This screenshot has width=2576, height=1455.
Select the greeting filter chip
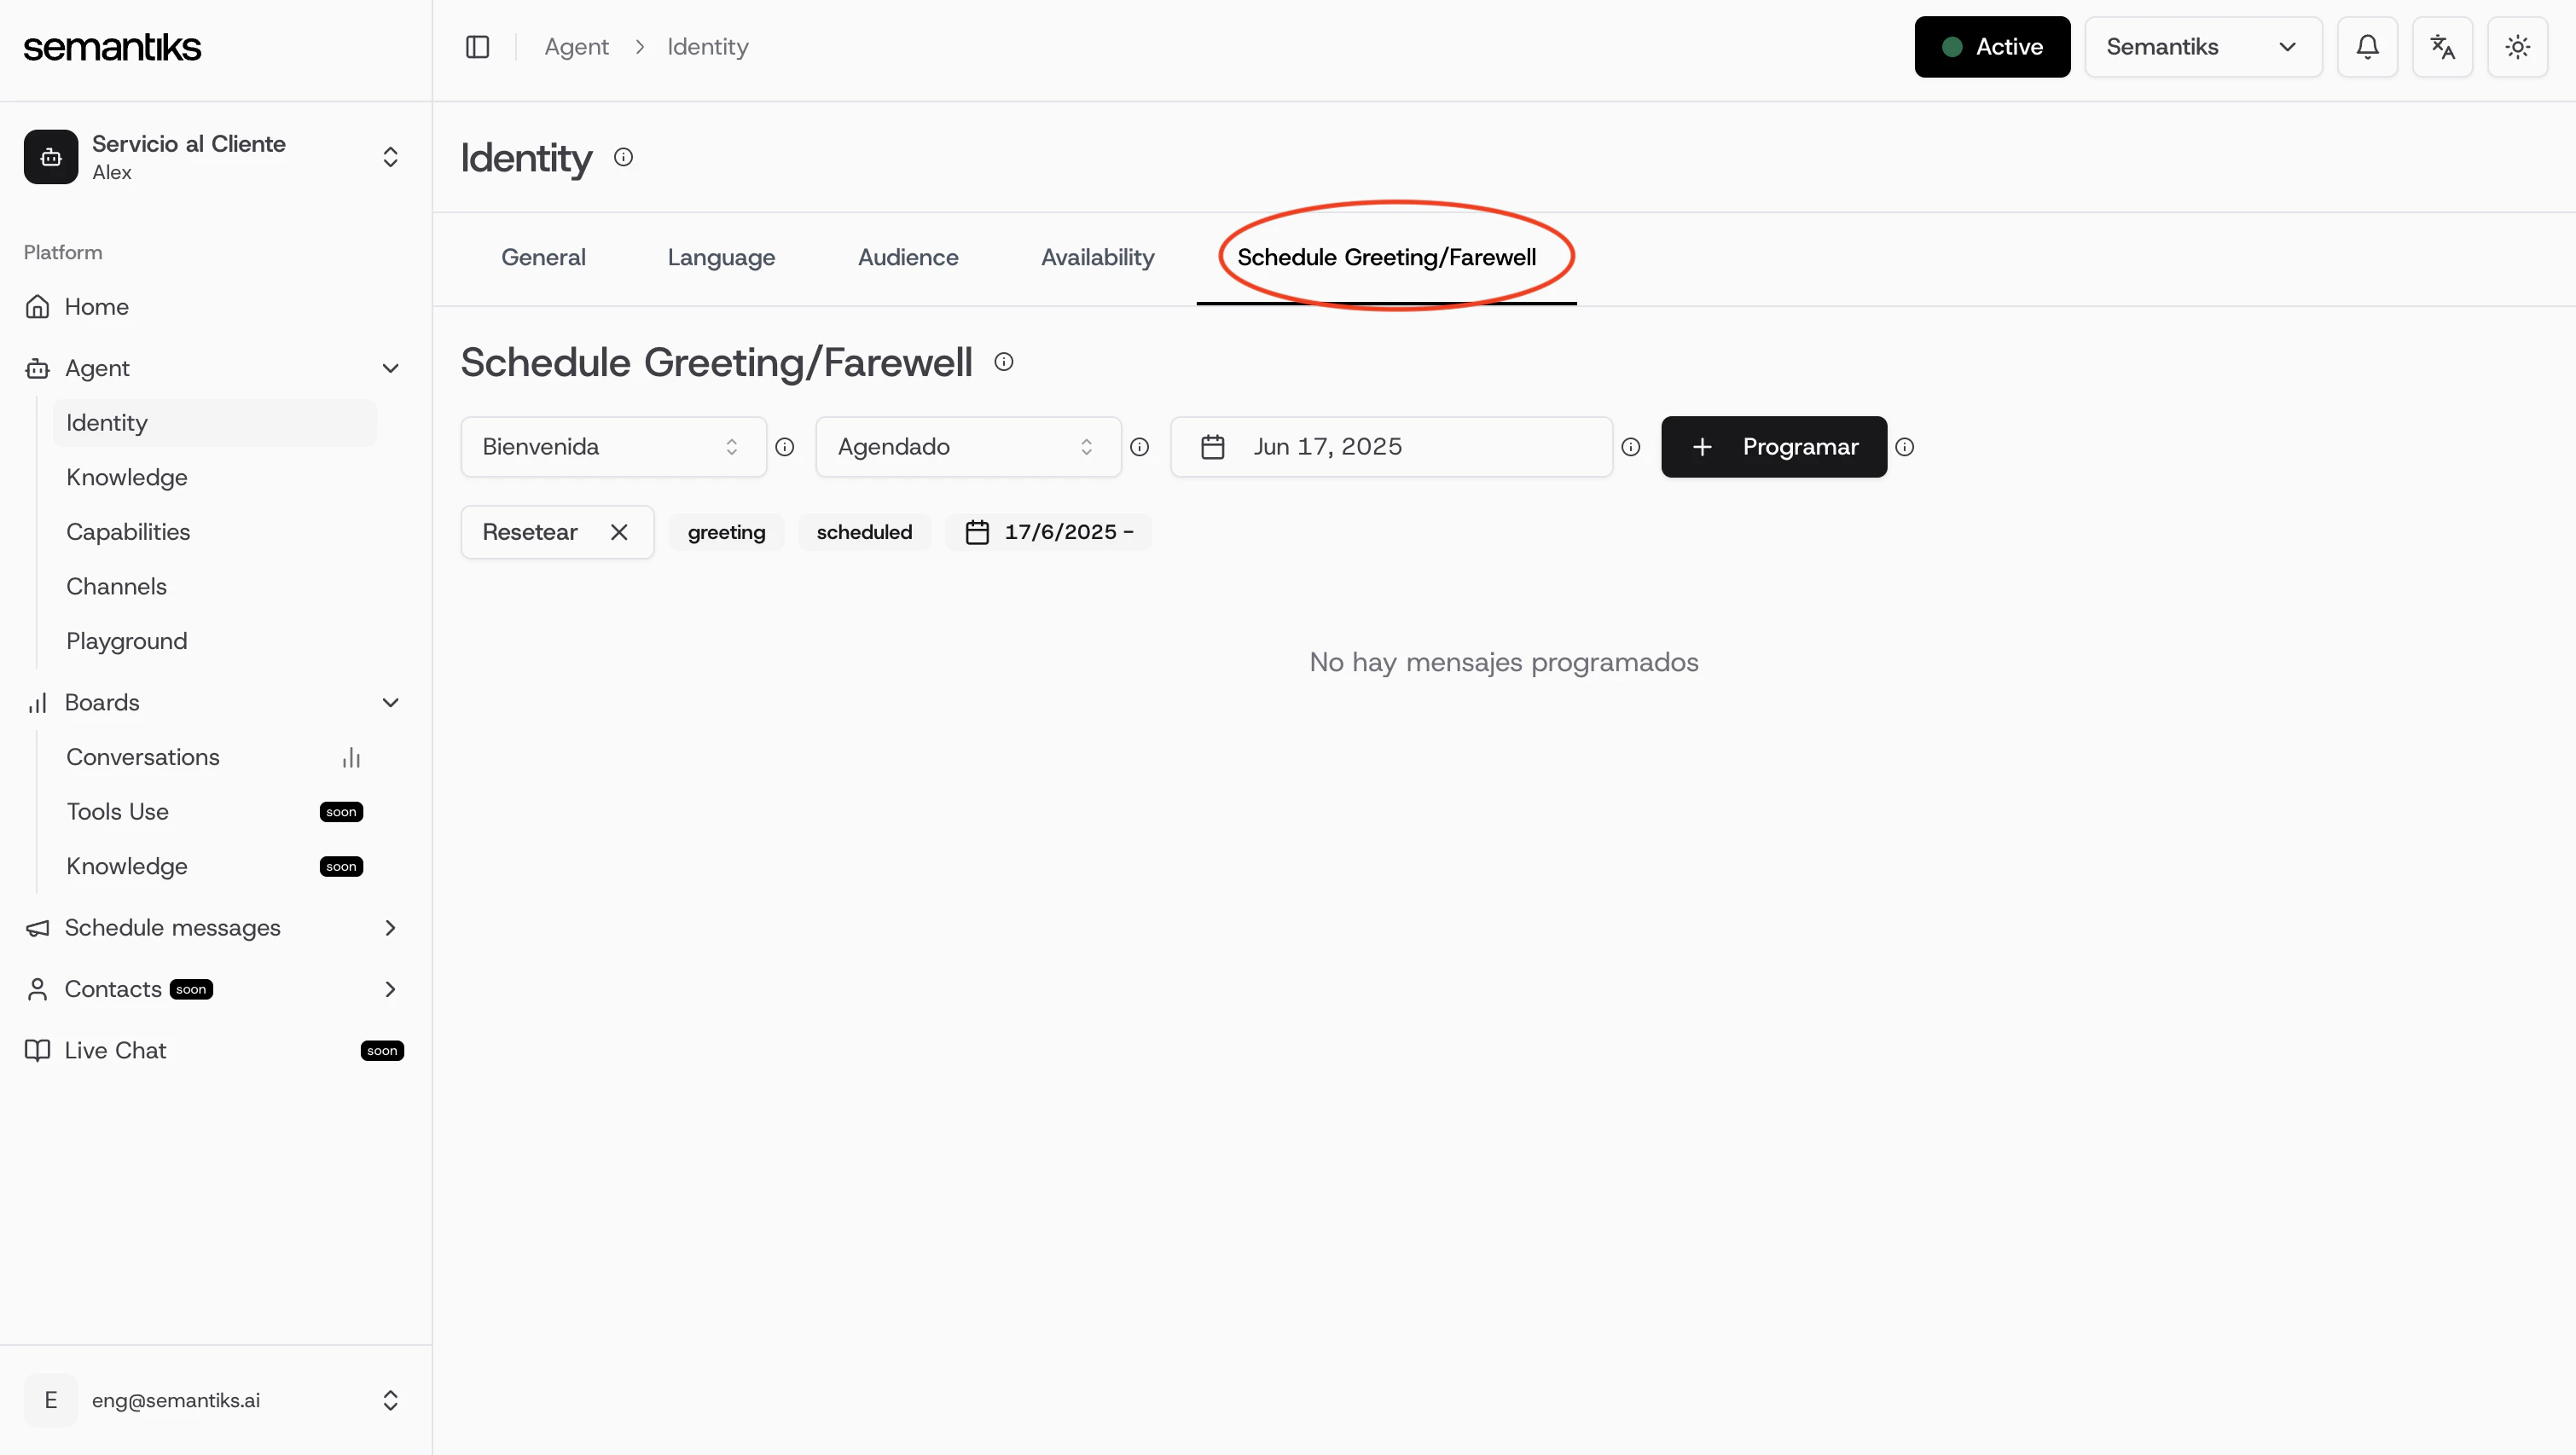point(726,531)
